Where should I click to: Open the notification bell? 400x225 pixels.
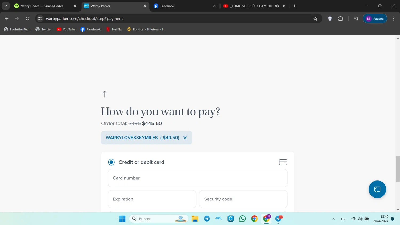click(393, 219)
